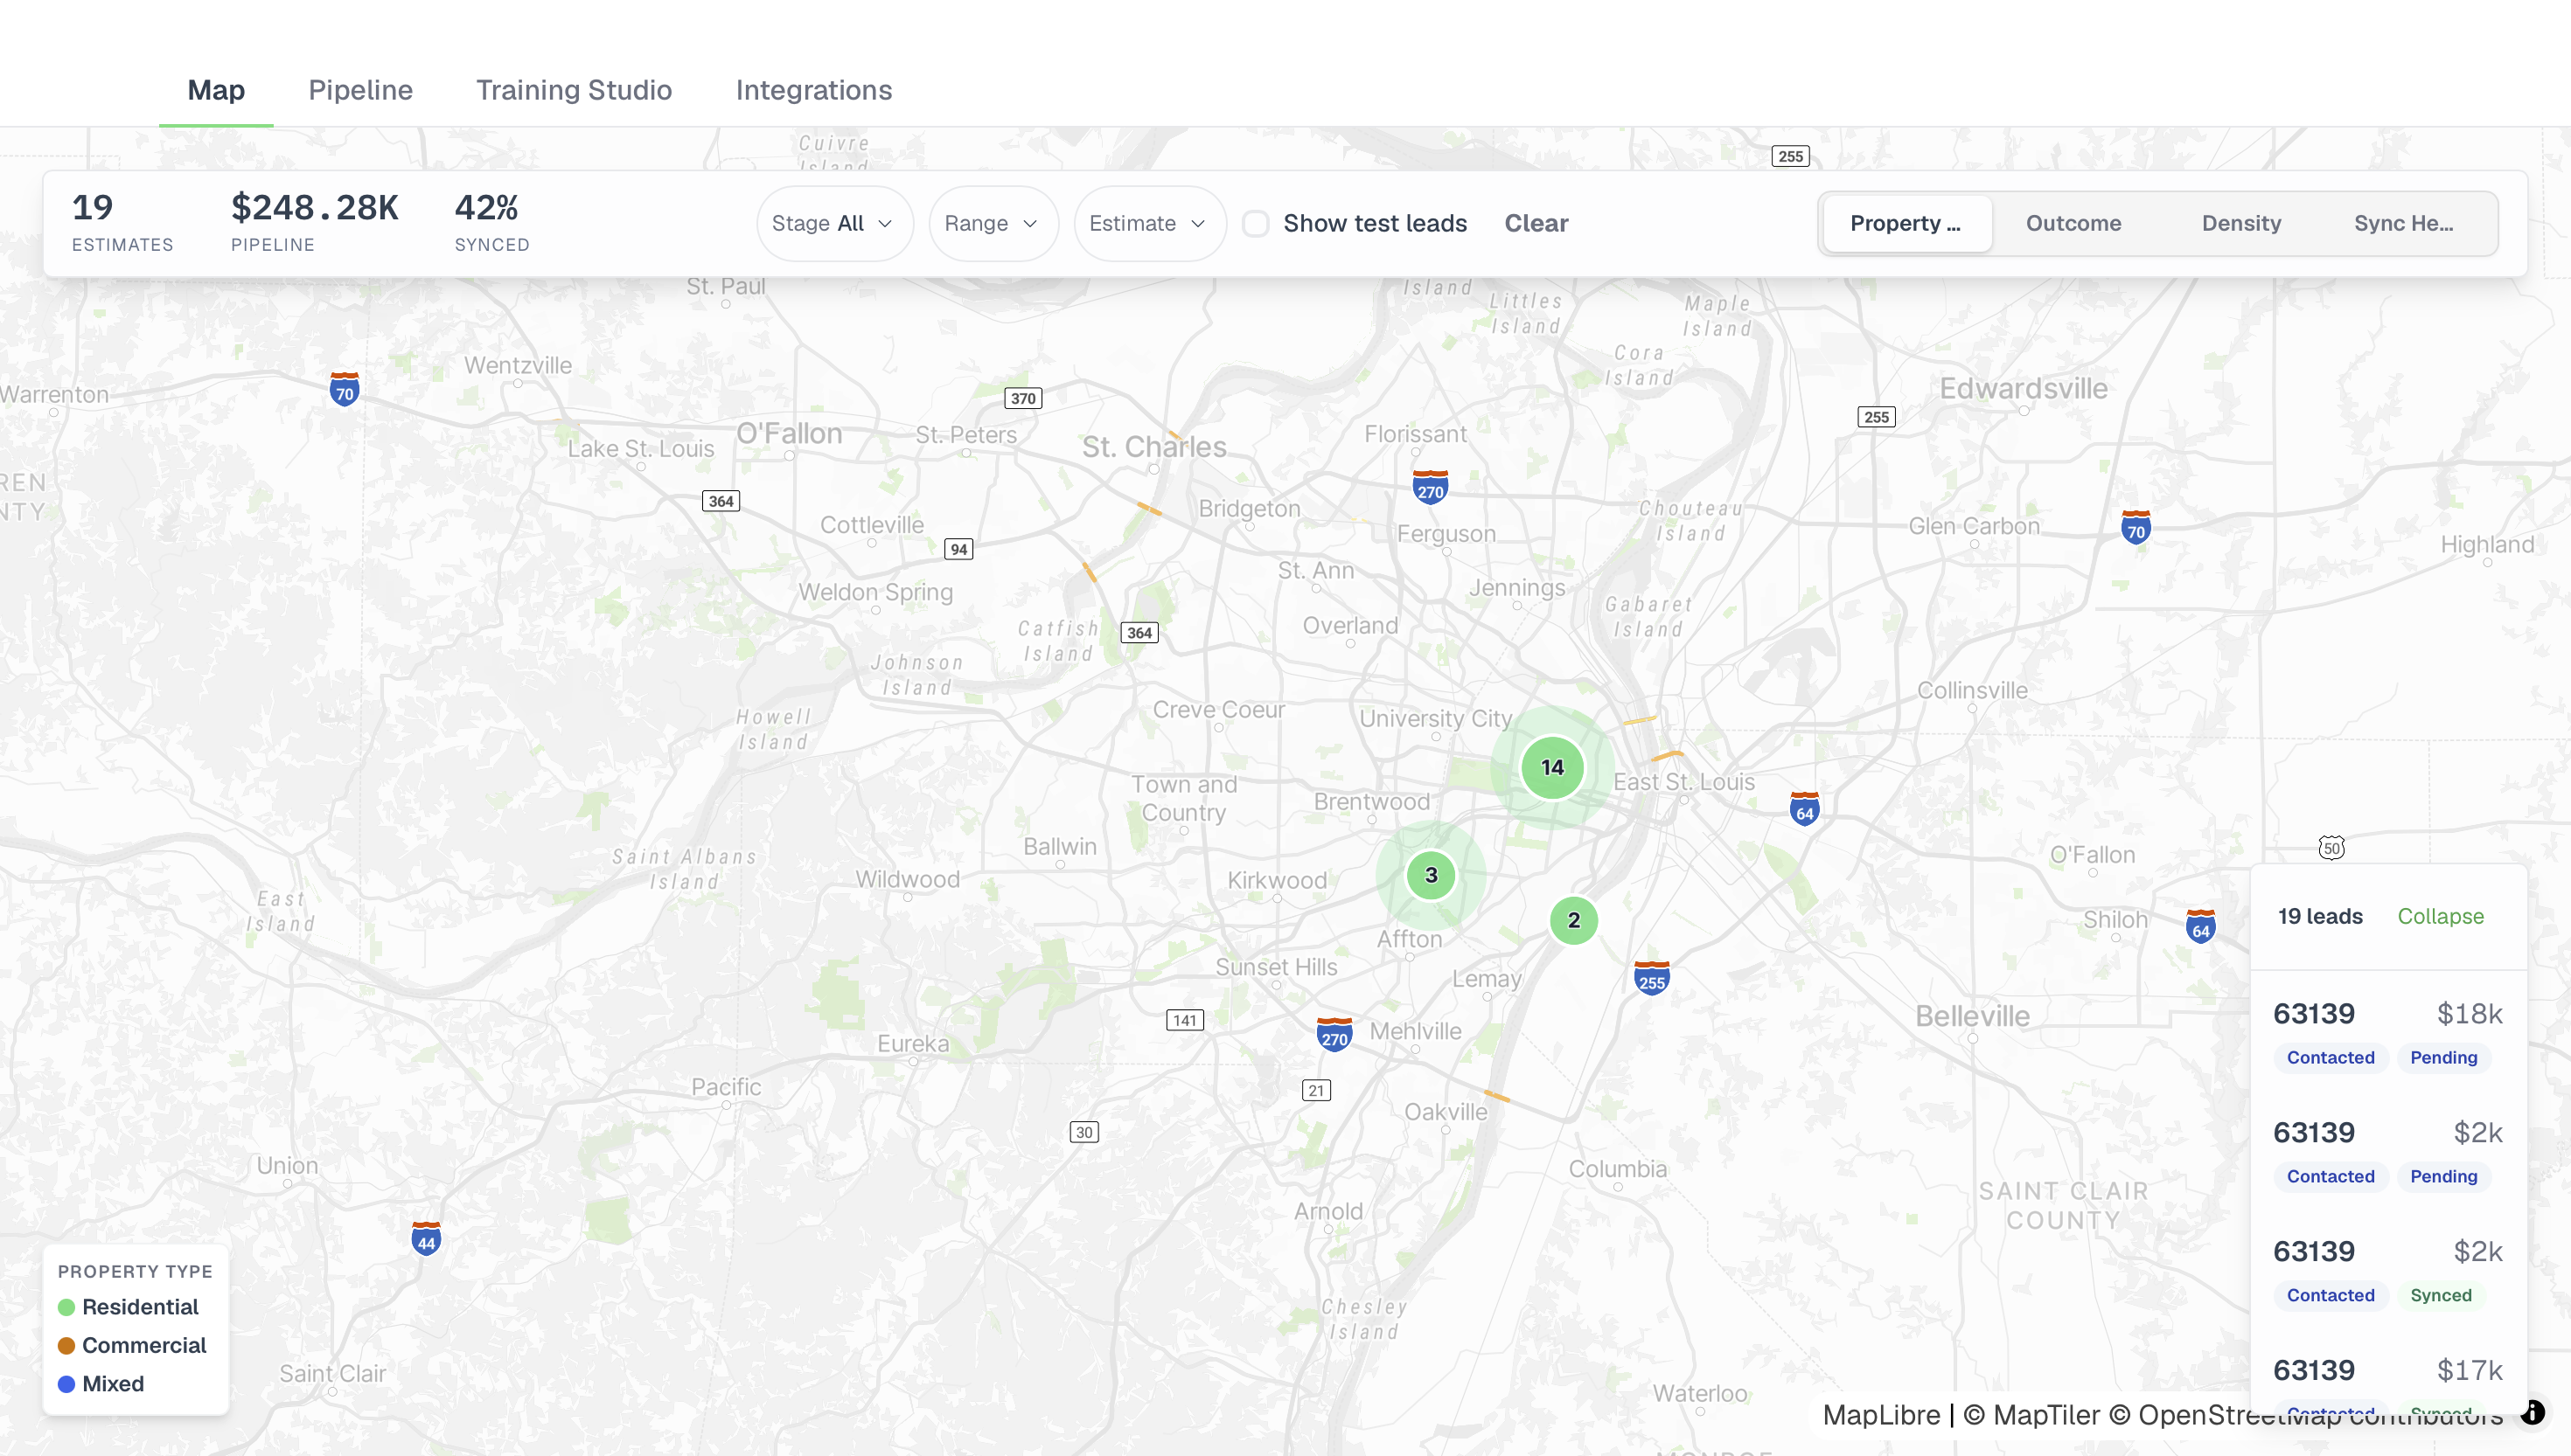Click the Pending badge on the $18k lead
This screenshot has height=1456, width=2571.
point(2443,1057)
